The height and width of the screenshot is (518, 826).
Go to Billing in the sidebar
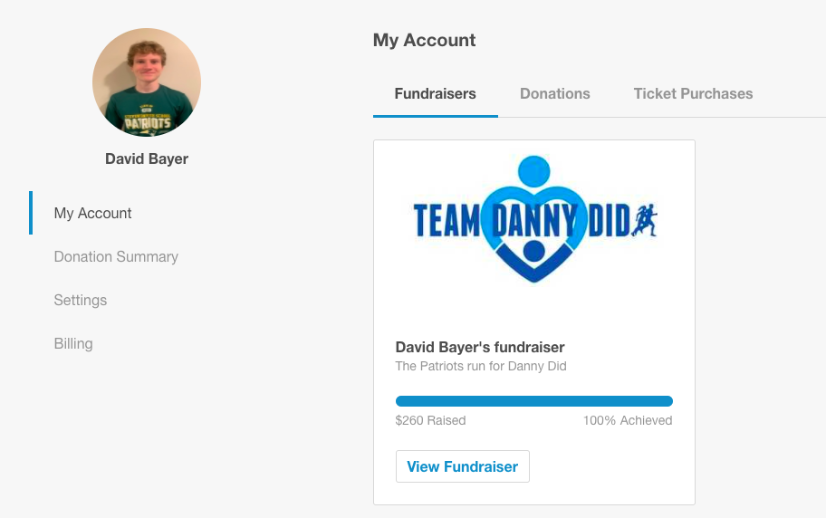(73, 343)
